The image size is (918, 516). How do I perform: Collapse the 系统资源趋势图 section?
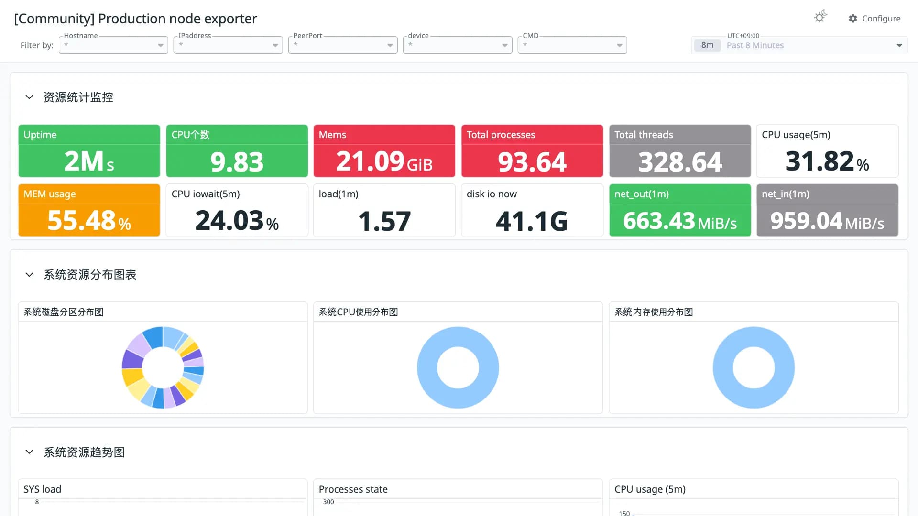tap(29, 452)
